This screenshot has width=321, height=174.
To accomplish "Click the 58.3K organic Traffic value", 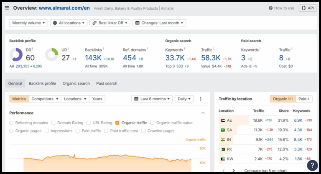I will [211, 58].
